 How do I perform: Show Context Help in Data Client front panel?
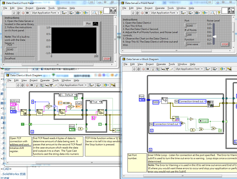101,13
